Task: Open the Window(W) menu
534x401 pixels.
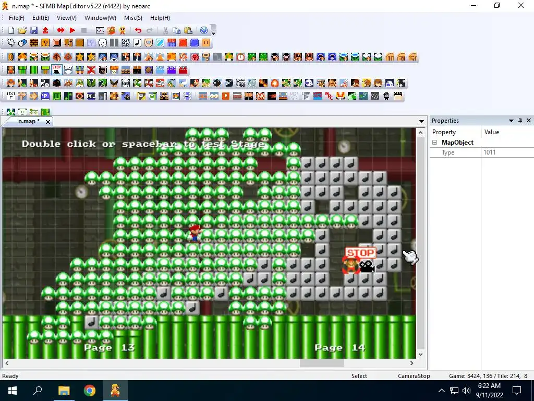Action: pyautogui.click(x=100, y=18)
